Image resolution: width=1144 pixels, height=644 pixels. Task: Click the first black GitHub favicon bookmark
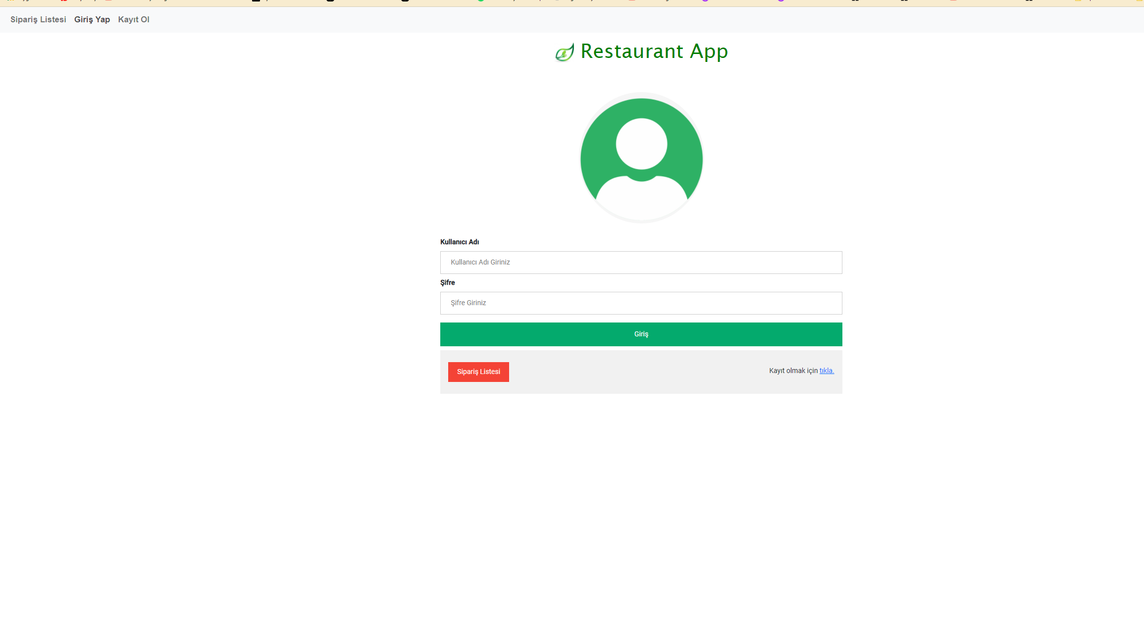[329, 1]
